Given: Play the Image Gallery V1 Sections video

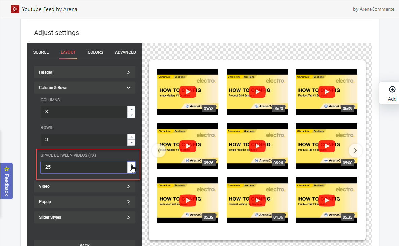Looking at the screenshot, I should pyautogui.click(x=188, y=92).
